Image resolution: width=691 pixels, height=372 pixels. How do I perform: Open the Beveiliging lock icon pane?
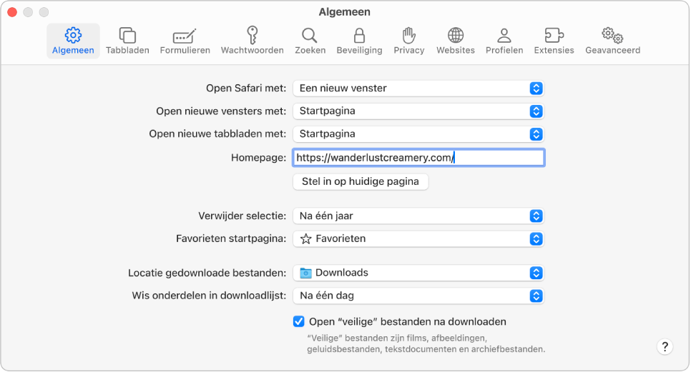[359, 41]
